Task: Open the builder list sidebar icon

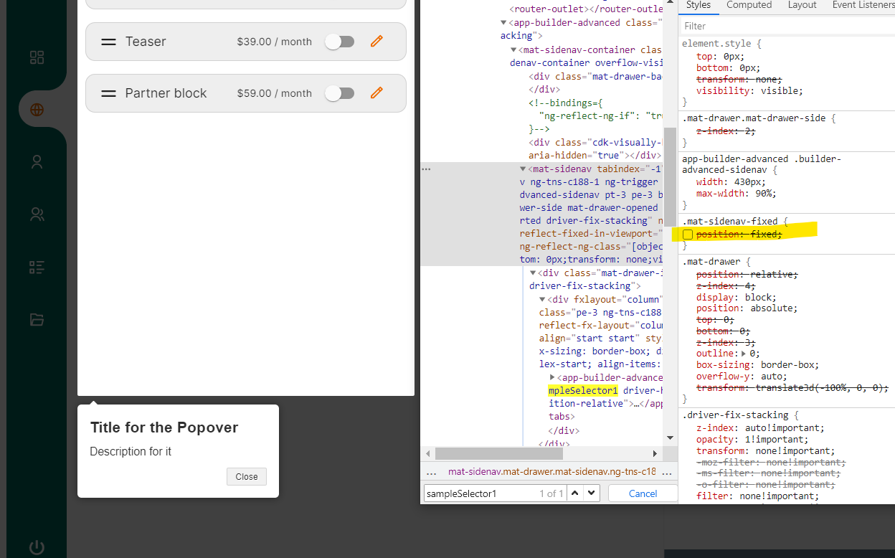Action: click(37, 267)
